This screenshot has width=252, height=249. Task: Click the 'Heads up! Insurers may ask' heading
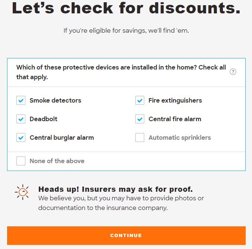tap(116, 189)
